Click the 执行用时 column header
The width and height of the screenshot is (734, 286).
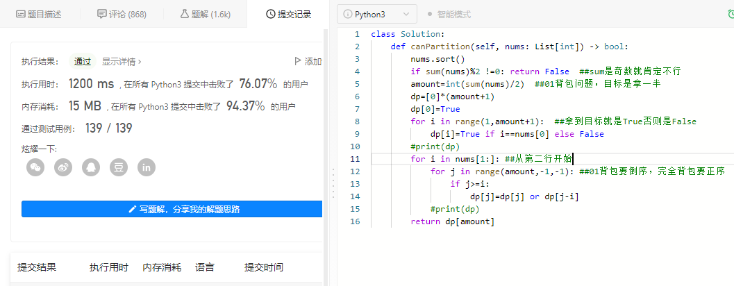109,267
